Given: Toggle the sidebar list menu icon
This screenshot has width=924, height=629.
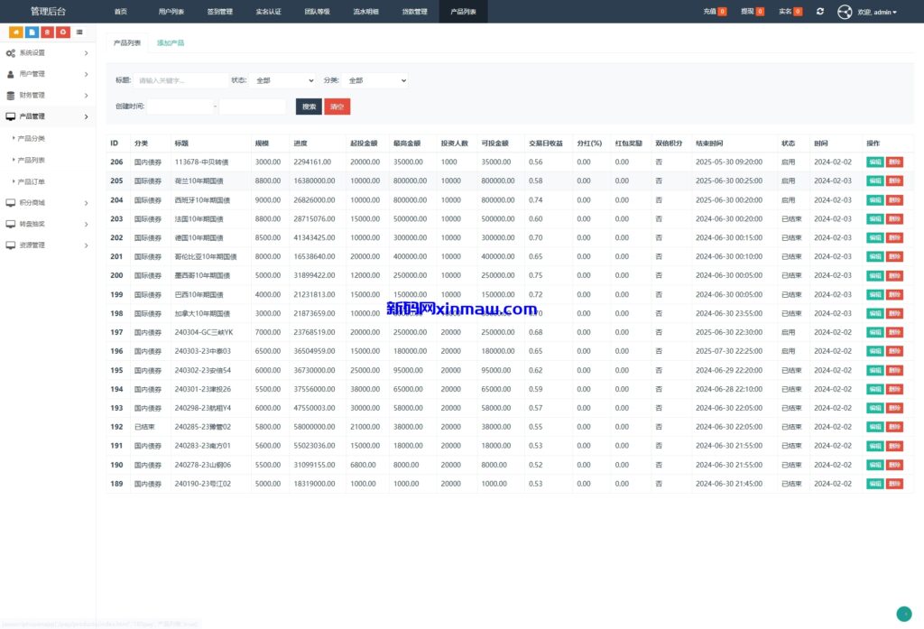Looking at the screenshot, I should (x=79, y=32).
